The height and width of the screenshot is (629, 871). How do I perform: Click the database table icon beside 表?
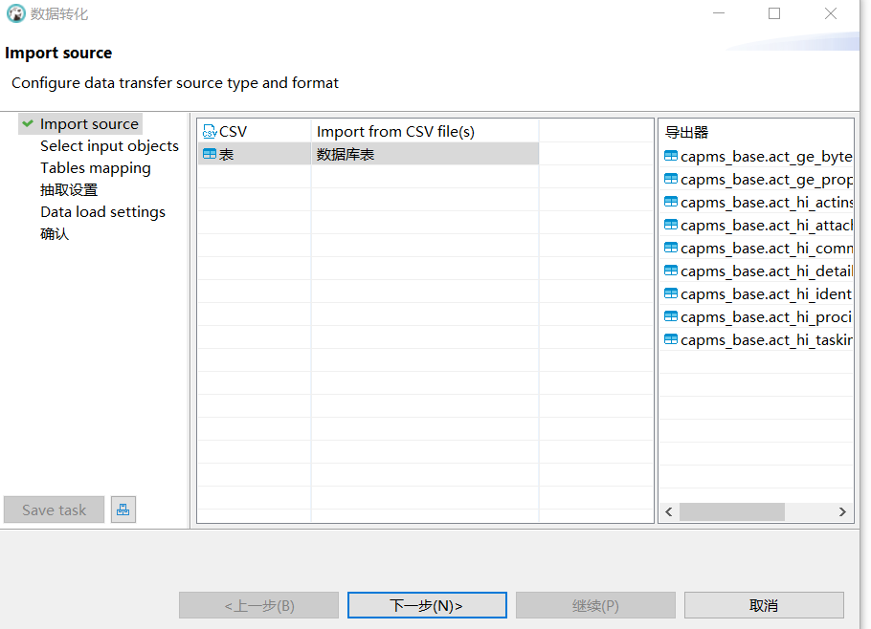[210, 154]
